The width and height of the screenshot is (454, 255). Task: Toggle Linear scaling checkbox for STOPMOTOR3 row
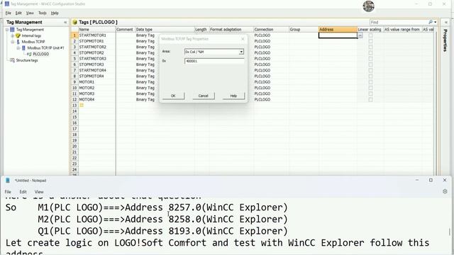tap(370, 64)
